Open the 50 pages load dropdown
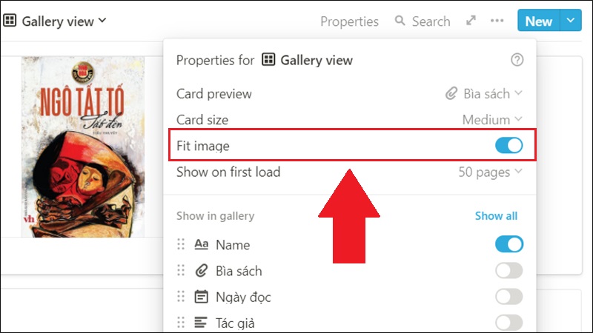This screenshot has width=593, height=333. coord(490,172)
